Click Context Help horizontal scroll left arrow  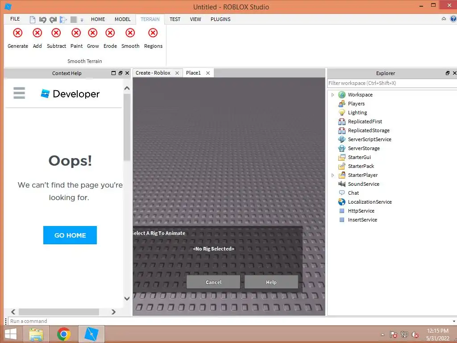pyautogui.click(x=13, y=312)
